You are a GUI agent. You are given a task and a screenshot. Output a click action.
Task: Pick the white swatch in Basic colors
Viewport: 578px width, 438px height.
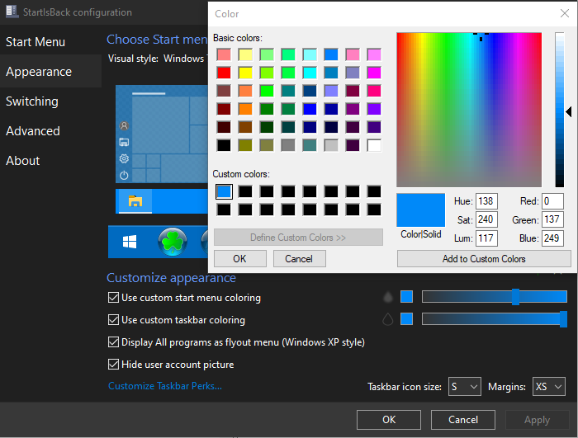coord(374,145)
